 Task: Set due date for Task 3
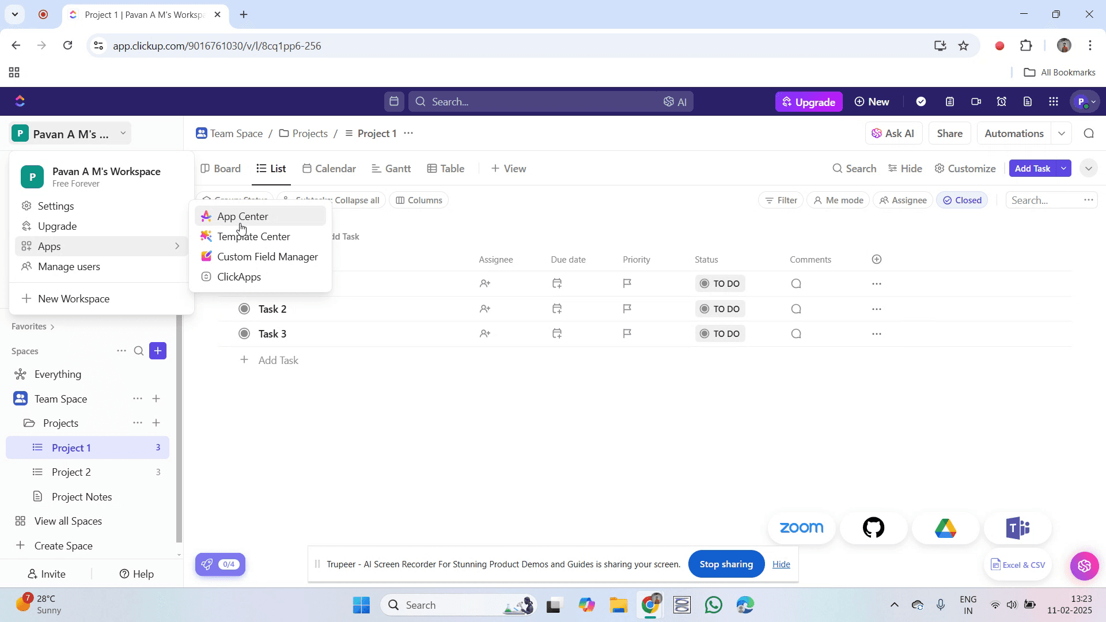pyautogui.click(x=556, y=333)
